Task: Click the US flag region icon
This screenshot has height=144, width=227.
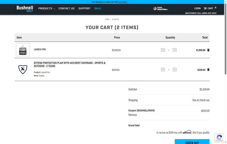Action: (x=155, y=9)
